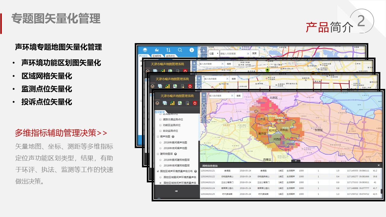386x217 pixels.
Task: Open the bar chart statistics icon in front toolbar
Action: (172, 103)
